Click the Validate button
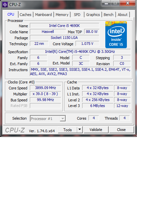The width and height of the screenshot is (157, 224). click(96, 130)
